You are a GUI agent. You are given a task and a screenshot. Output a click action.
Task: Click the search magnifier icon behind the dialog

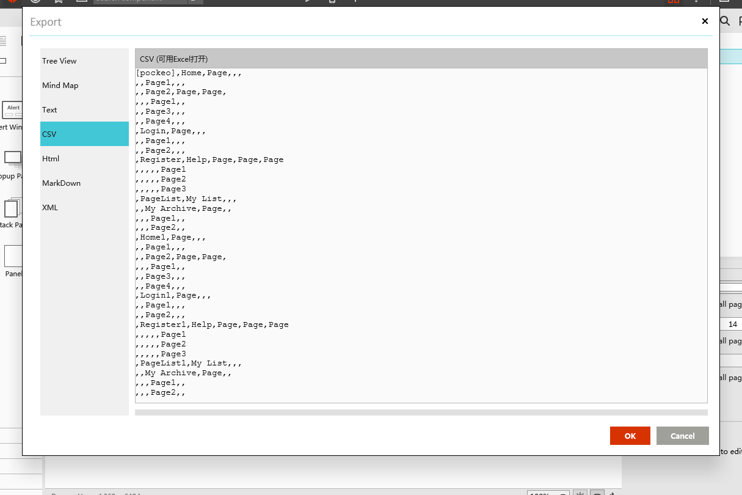(x=725, y=21)
